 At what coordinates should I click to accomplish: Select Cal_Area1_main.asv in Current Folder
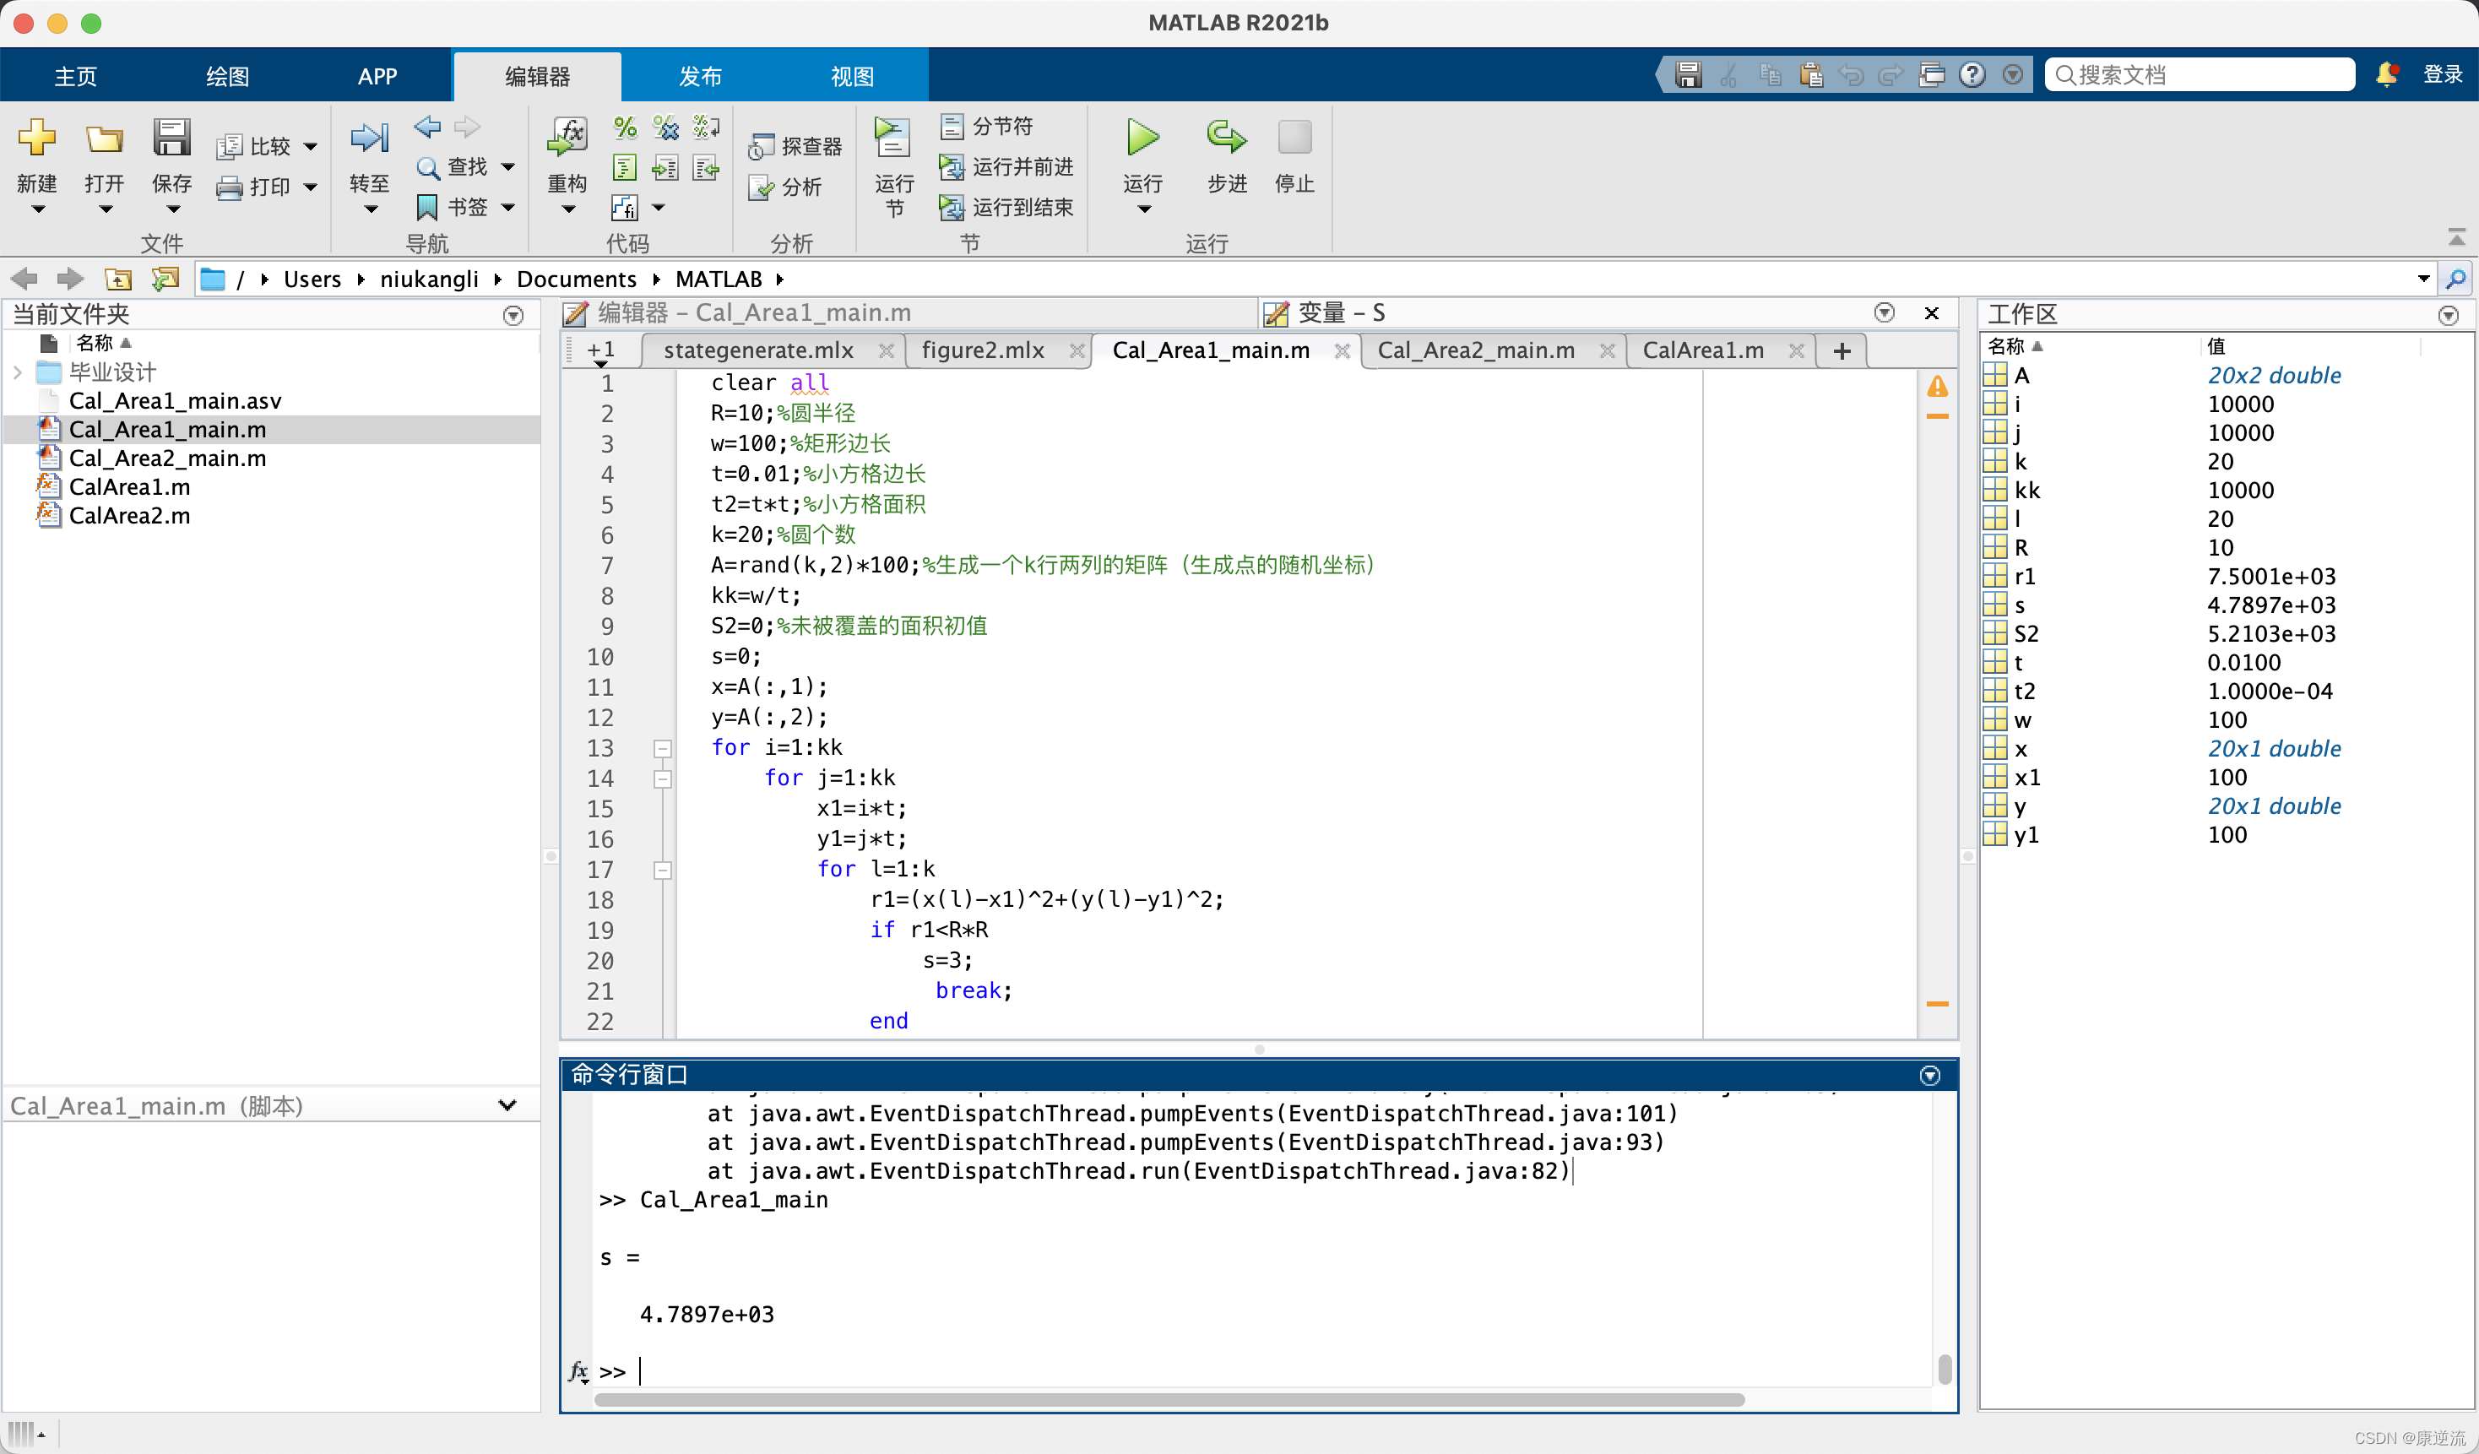point(175,401)
